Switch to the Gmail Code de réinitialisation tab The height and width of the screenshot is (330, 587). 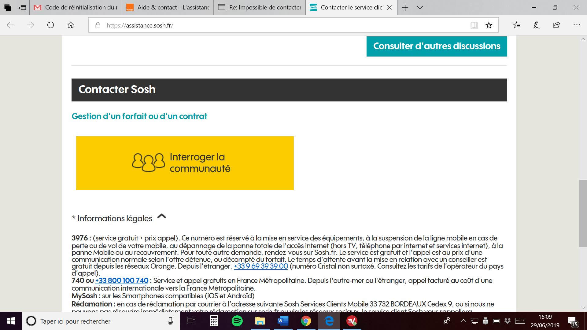(x=76, y=7)
